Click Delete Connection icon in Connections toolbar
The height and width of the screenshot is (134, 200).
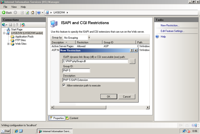pos(23,25)
